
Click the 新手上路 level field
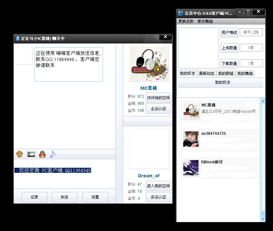[251, 32]
